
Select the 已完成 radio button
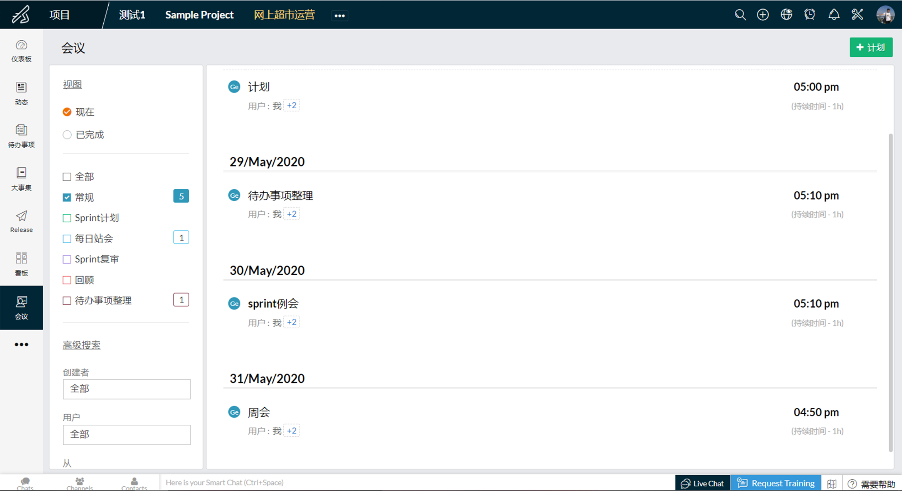(67, 135)
